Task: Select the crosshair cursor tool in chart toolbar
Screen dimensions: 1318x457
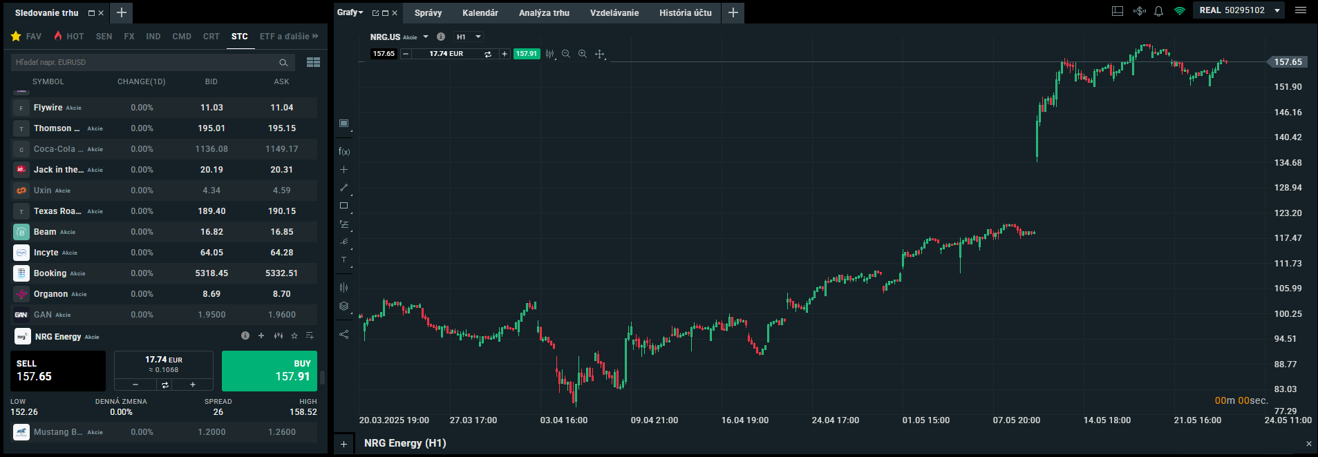Action: (x=599, y=54)
